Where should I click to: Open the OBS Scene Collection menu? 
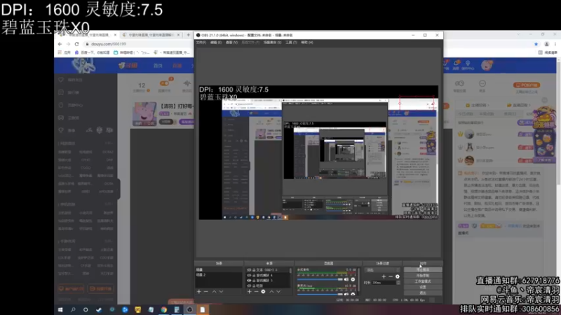click(x=272, y=43)
